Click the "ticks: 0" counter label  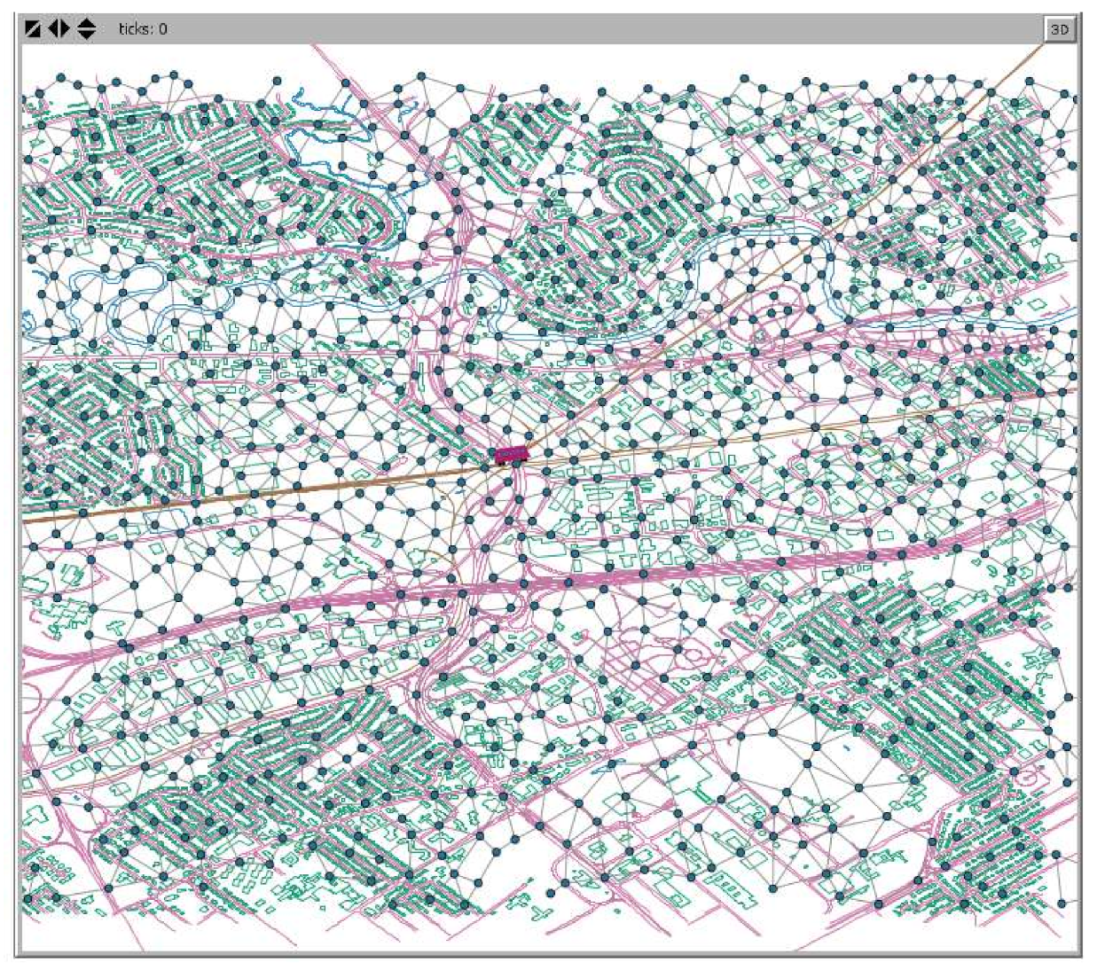[x=143, y=29]
